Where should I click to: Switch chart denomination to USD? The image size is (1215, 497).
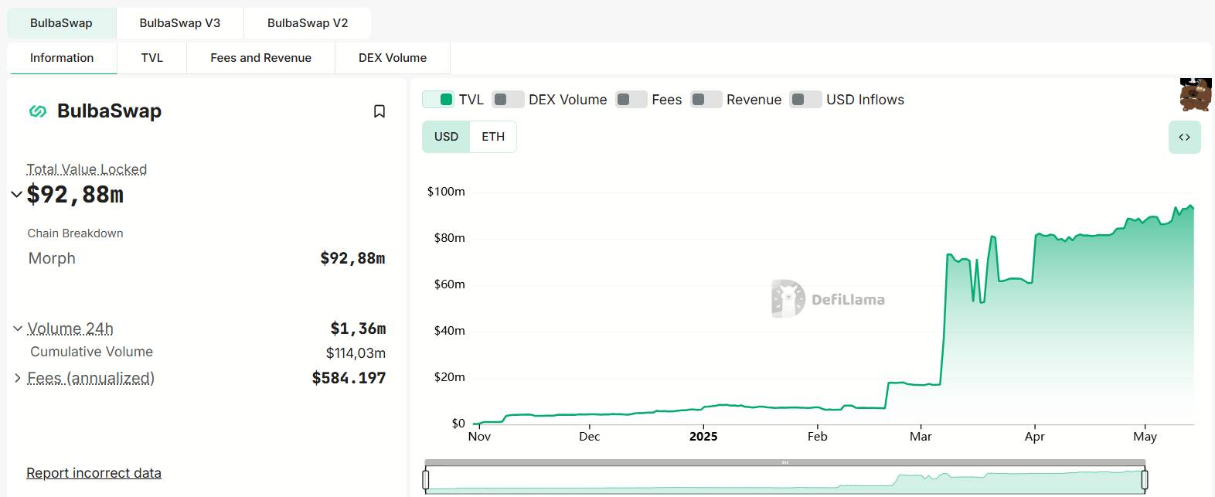coord(446,137)
